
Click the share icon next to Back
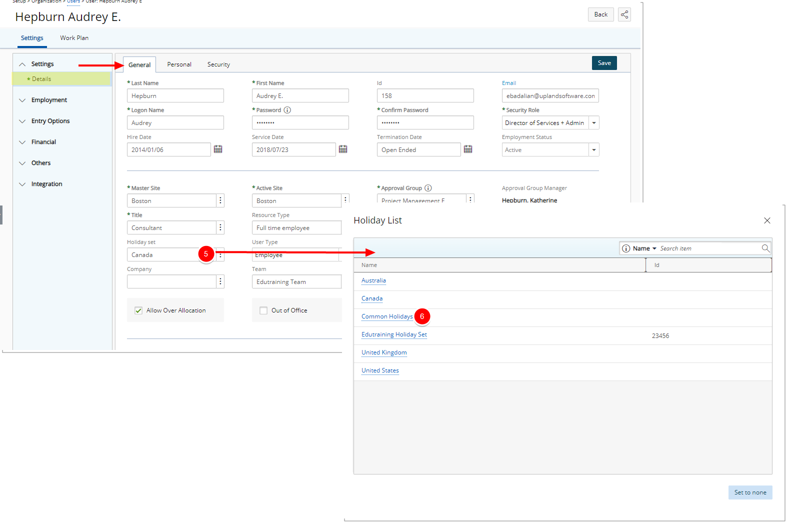(x=624, y=14)
